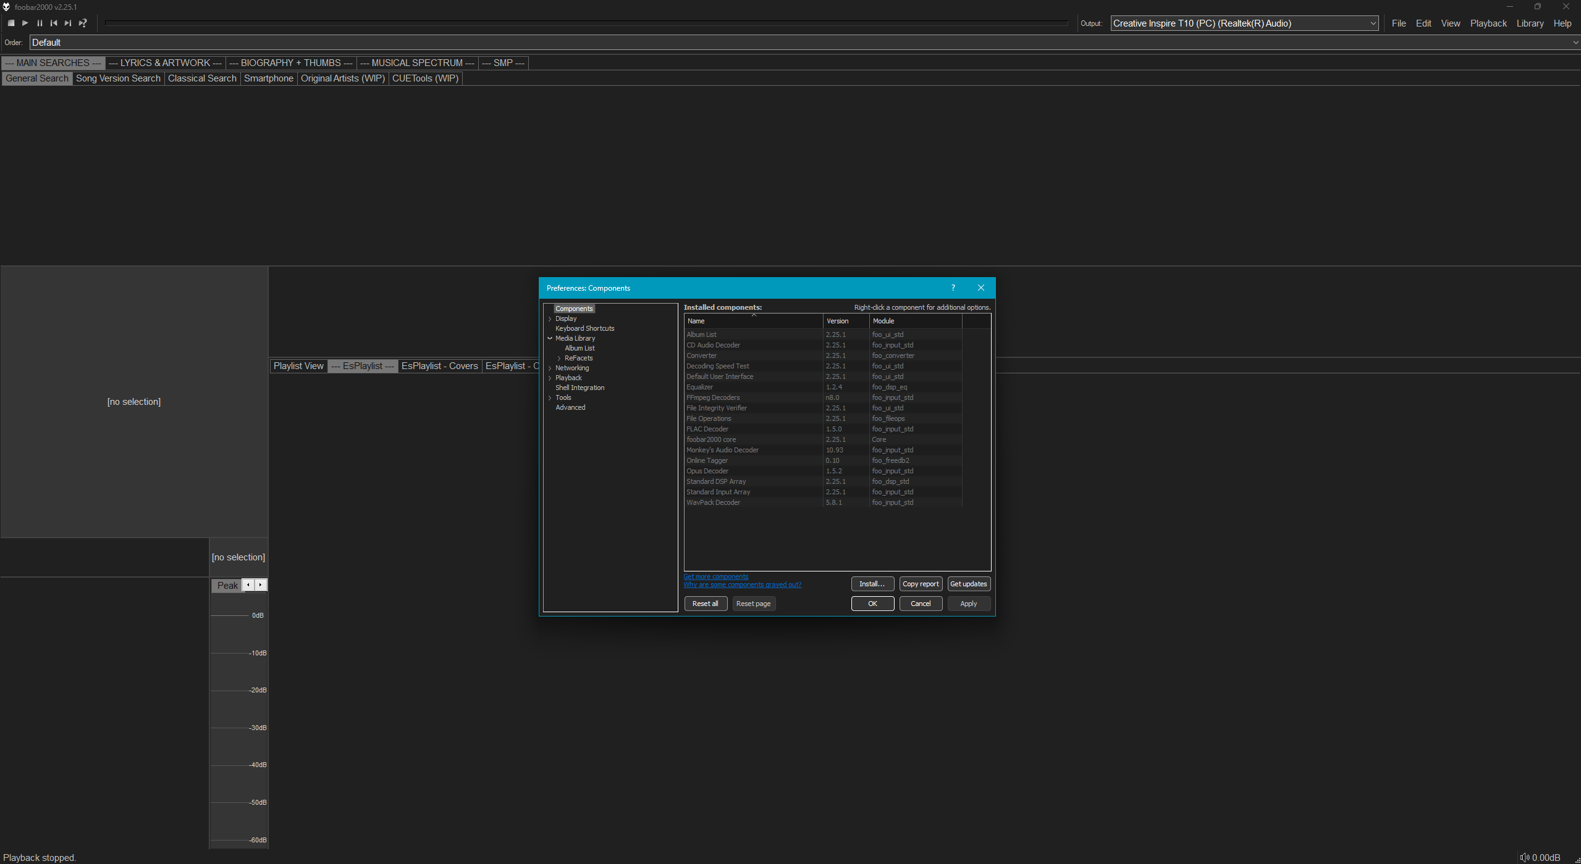
Task: Sort components by the Version column
Action: pos(846,321)
